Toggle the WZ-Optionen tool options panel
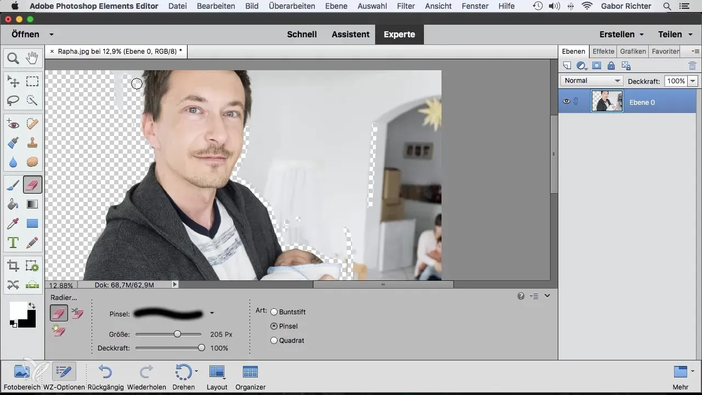 point(64,376)
